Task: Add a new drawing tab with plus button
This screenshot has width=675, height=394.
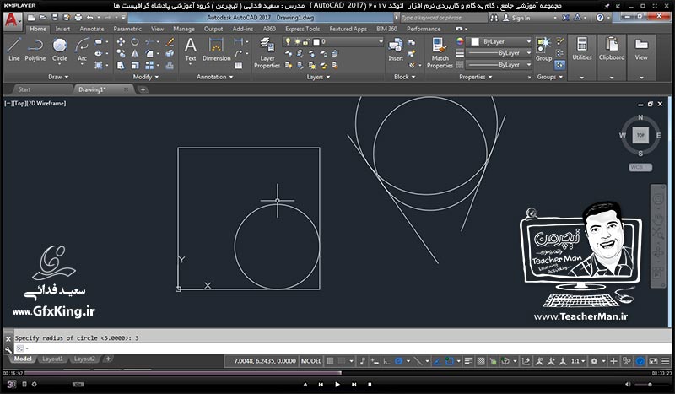Action: (143, 89)
